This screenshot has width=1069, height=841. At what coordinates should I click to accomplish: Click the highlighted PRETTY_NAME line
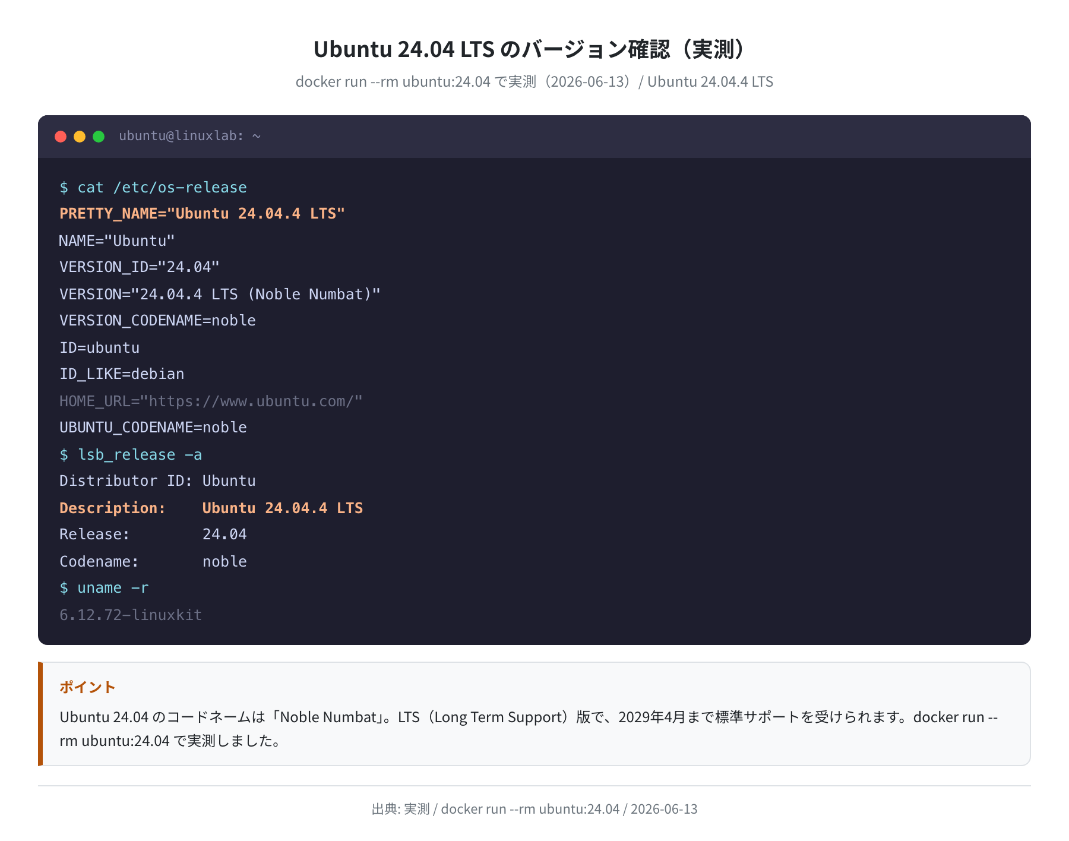(202, 214)
